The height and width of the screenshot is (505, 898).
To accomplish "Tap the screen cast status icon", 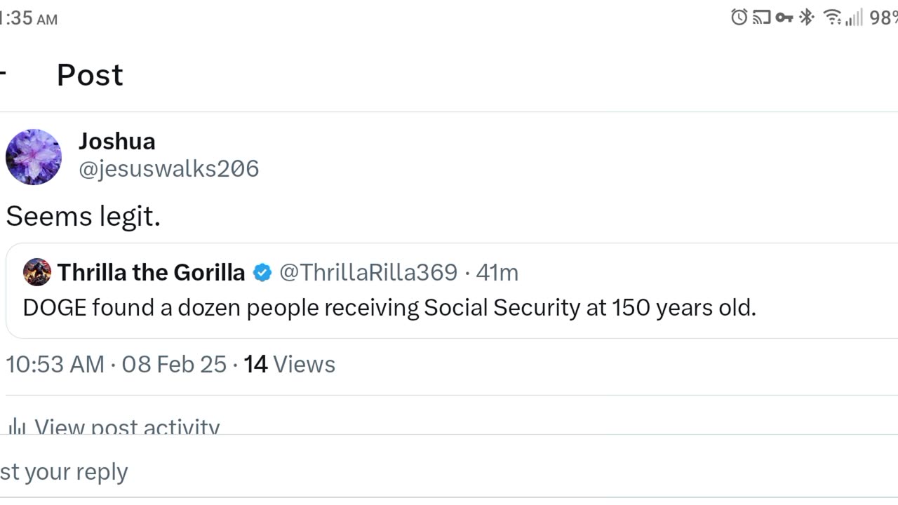I will point(761,18).
